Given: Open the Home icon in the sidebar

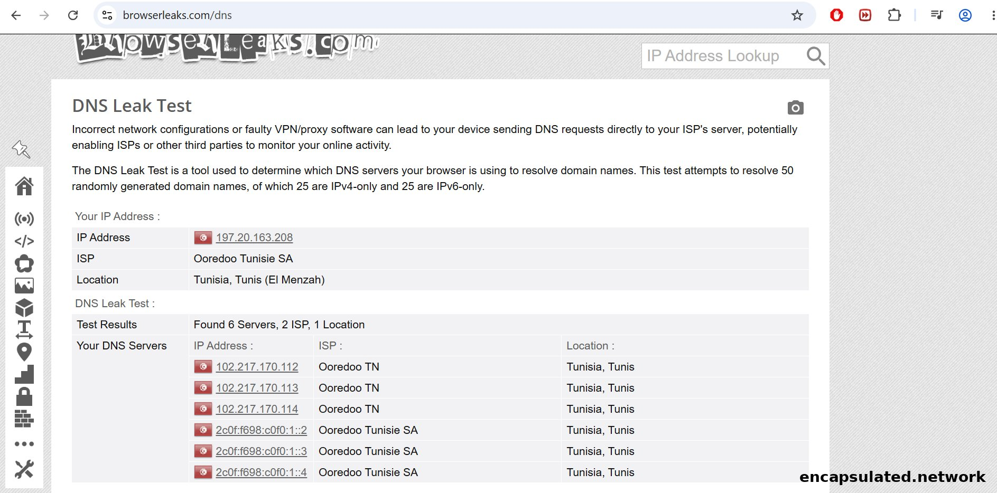Looking at the screenshot, I should tap(24, 186).
